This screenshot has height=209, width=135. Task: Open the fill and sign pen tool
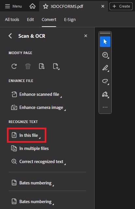tap(105, 94)
